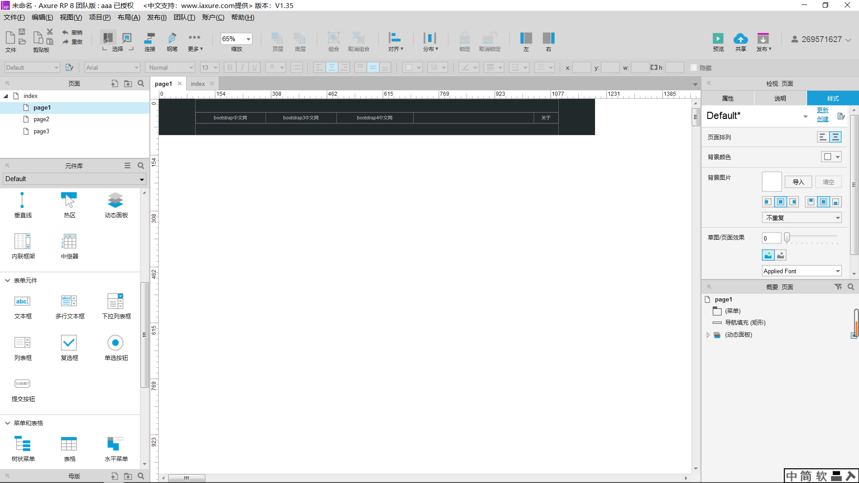The image size is (859, 483).
Task: Switch to the Properties (属性) tab
Action: pos(727,98)
